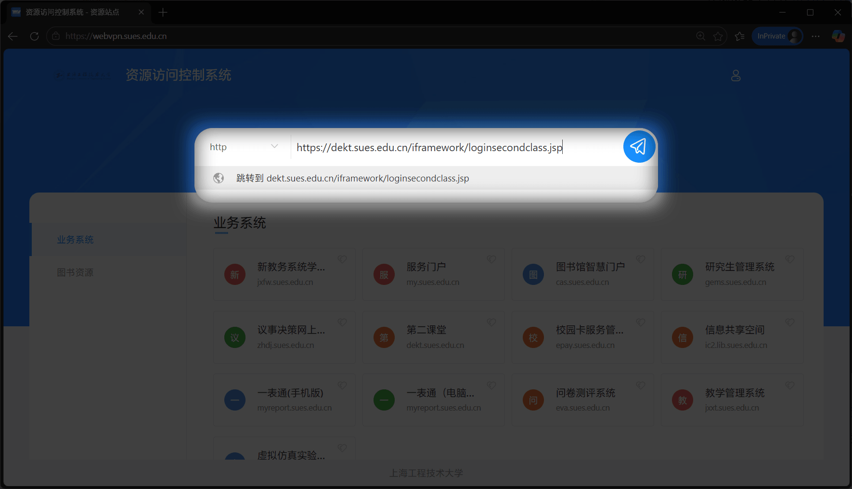
Task: Click the browser refresh icon
Action: pyautogui.click(x=34, y=36)
